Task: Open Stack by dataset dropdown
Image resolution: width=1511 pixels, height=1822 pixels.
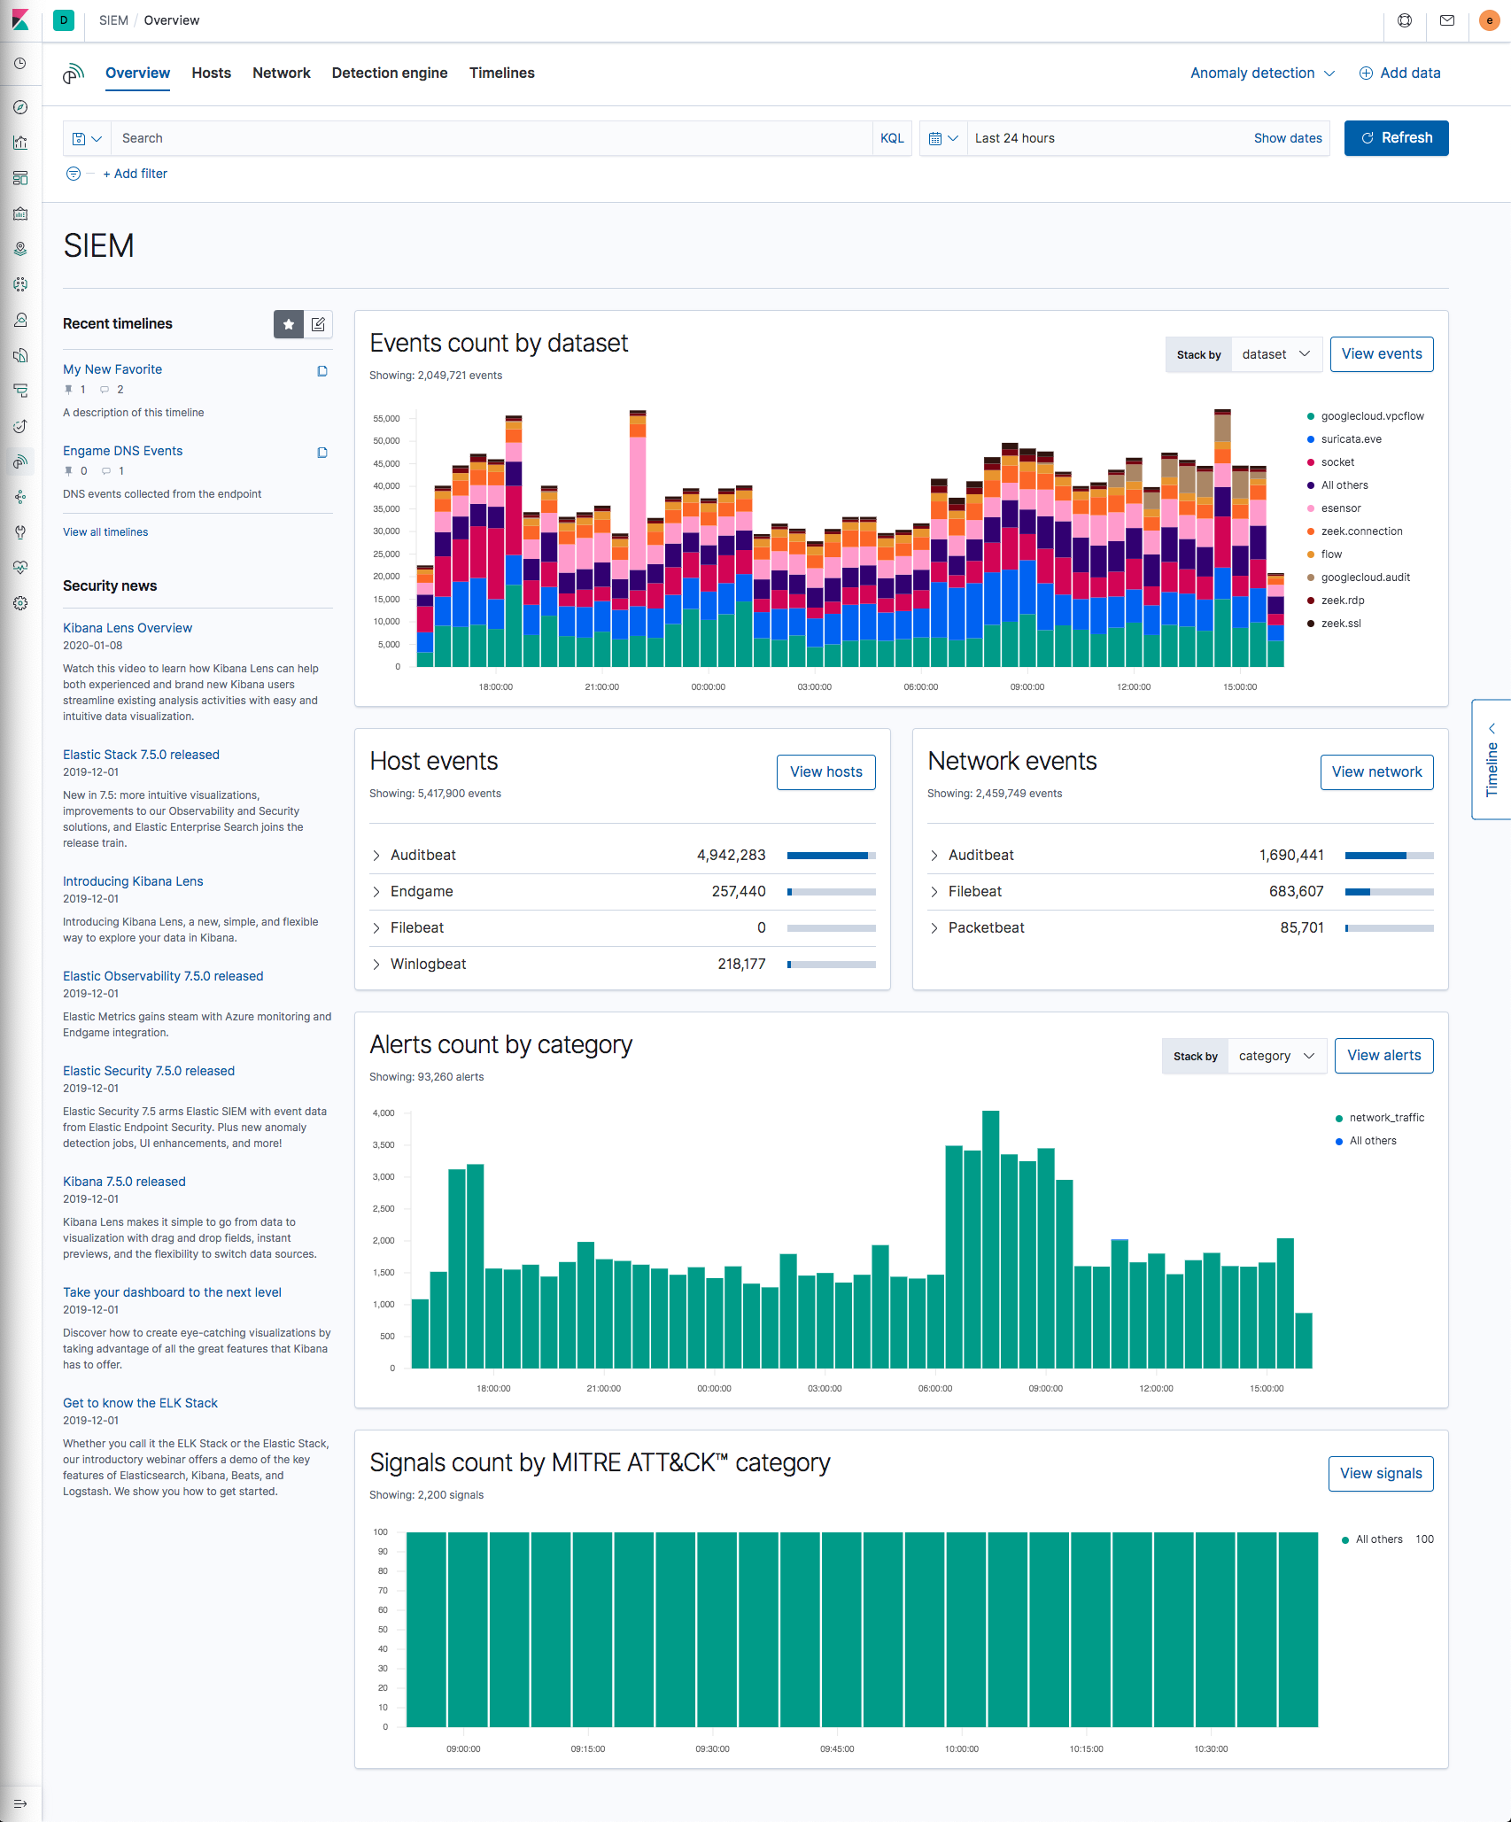Action: (x=1276, y=354)
